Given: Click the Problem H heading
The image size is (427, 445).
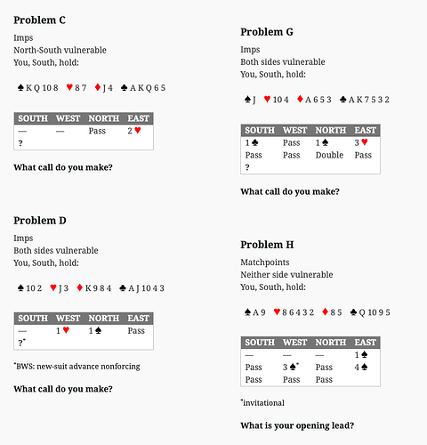Looking at the screenshot, I should (267, 245).
